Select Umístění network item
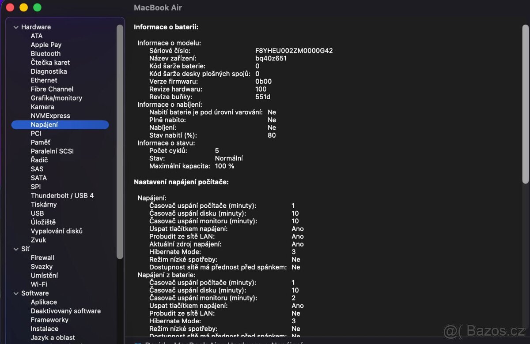The image size is (530, 344). (x=44, y=276)
